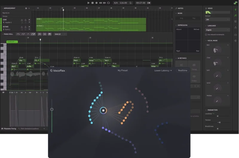Viewport: 239px width, 158px height.
Task: Fast forward using the double-right arrow button
Action: pos(104,3)
